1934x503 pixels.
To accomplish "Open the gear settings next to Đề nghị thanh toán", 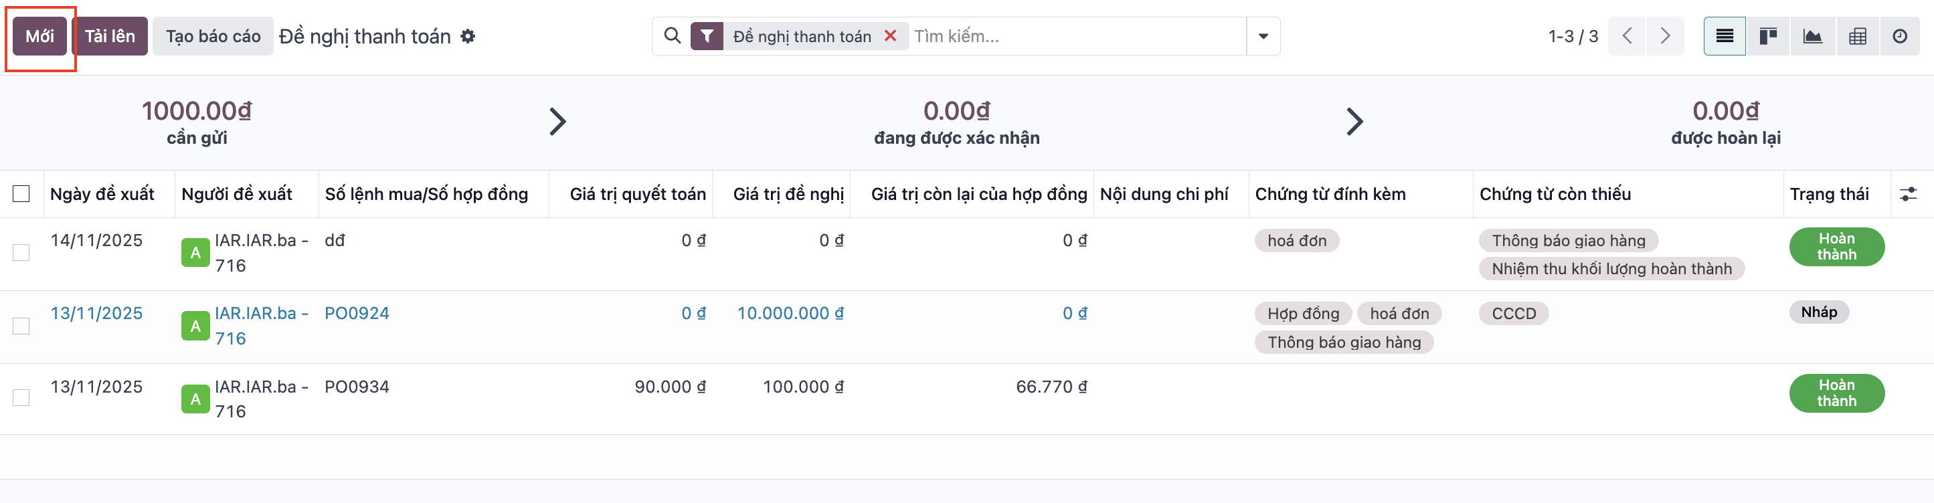I will (468, 36).
